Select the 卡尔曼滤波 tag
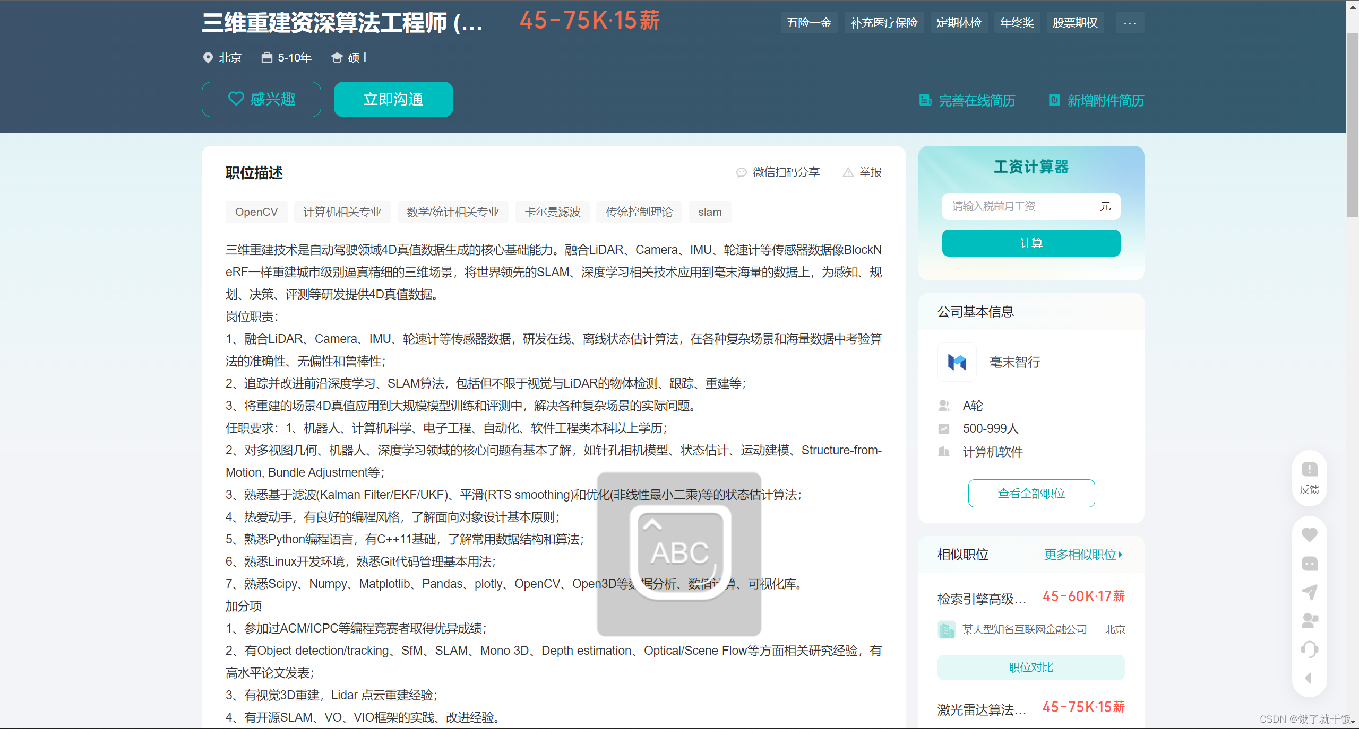 point(553,212)
